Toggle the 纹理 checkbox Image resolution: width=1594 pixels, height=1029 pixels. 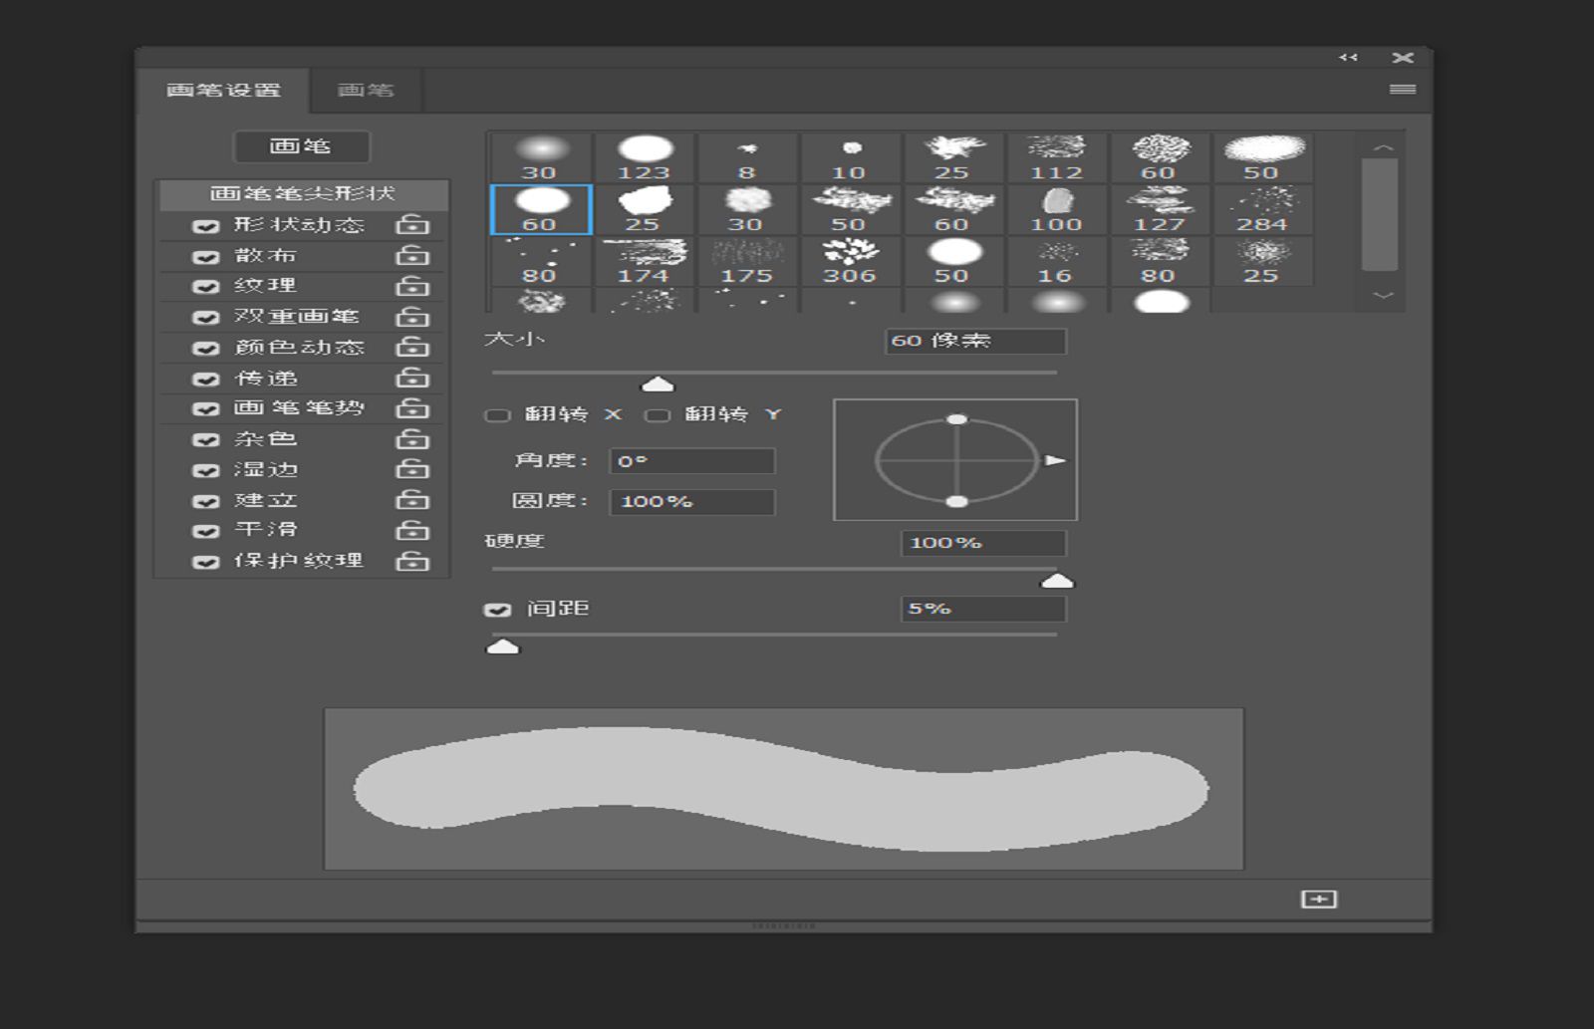point(205,287)
